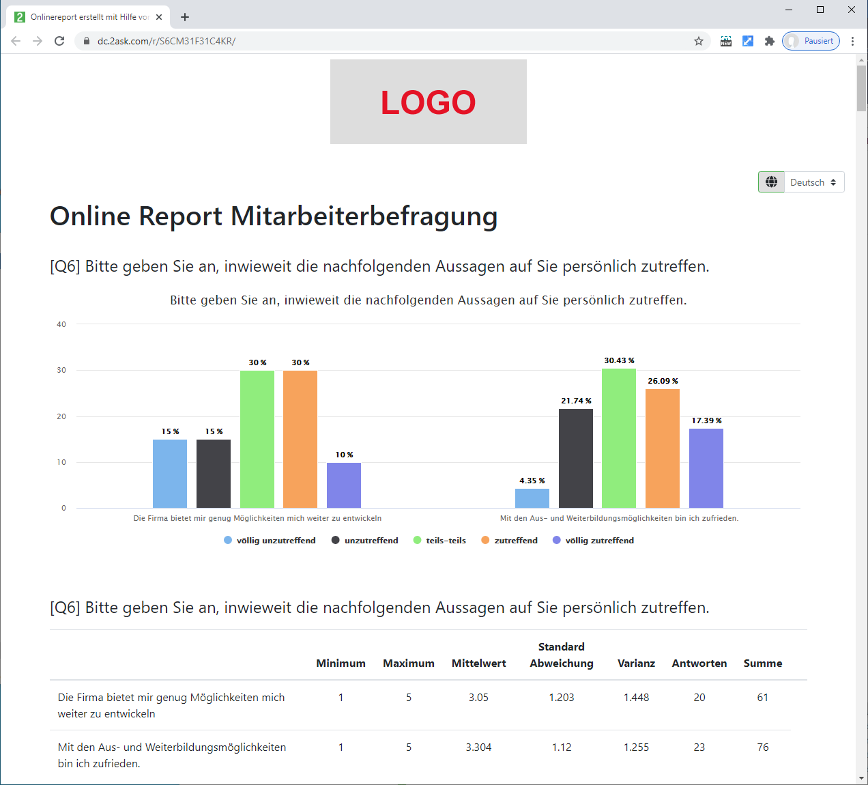Click table row label 'Mit den Aus- und Weiterbildungsmöglichkeiten'
This screenshot has width=868, height=785.
point(172,756)
